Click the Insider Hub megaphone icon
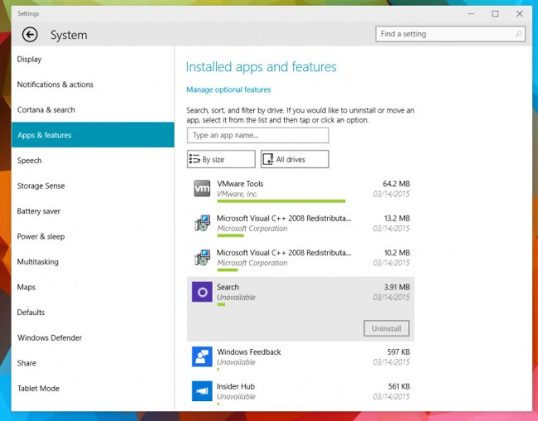The image size is (538, 421). click(x=202, y=391)
